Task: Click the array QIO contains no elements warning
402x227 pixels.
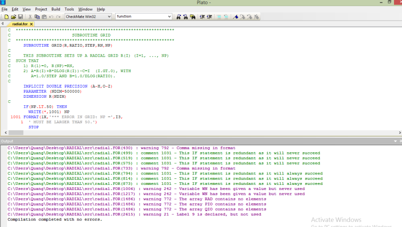Action: [x=137, y=209]
